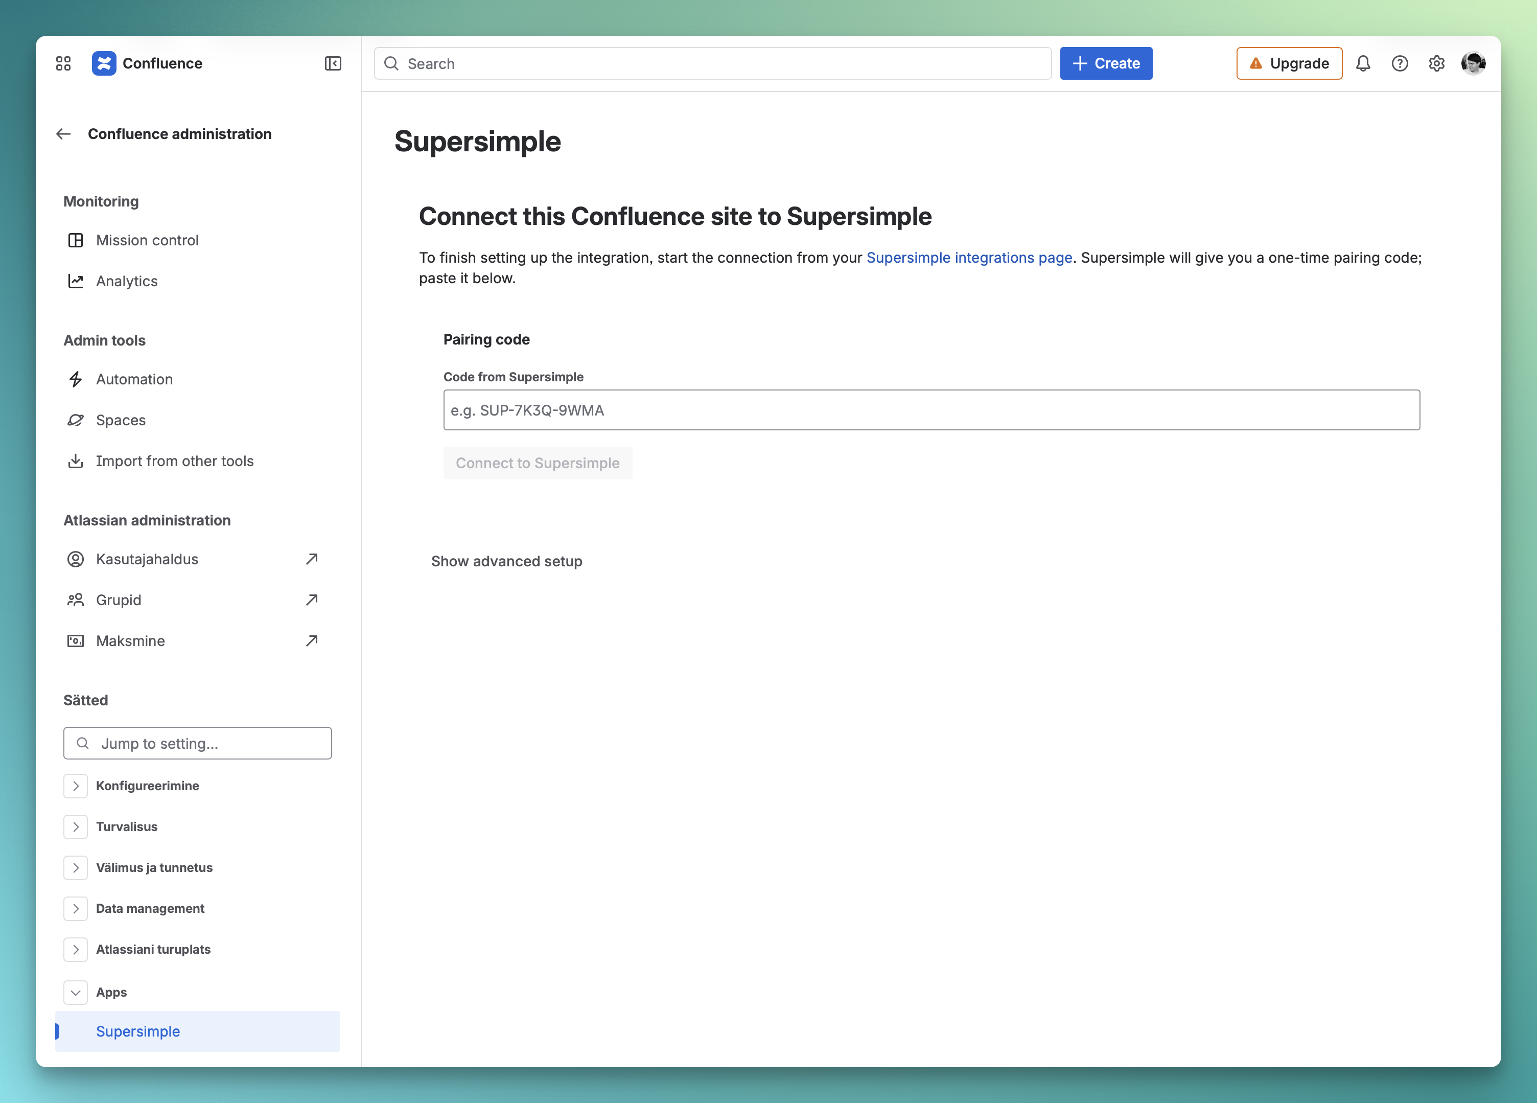Click the Mission control board icon
This screenshot has width=1537, height=1103.
pyautogui.click(x=75, y=240)
